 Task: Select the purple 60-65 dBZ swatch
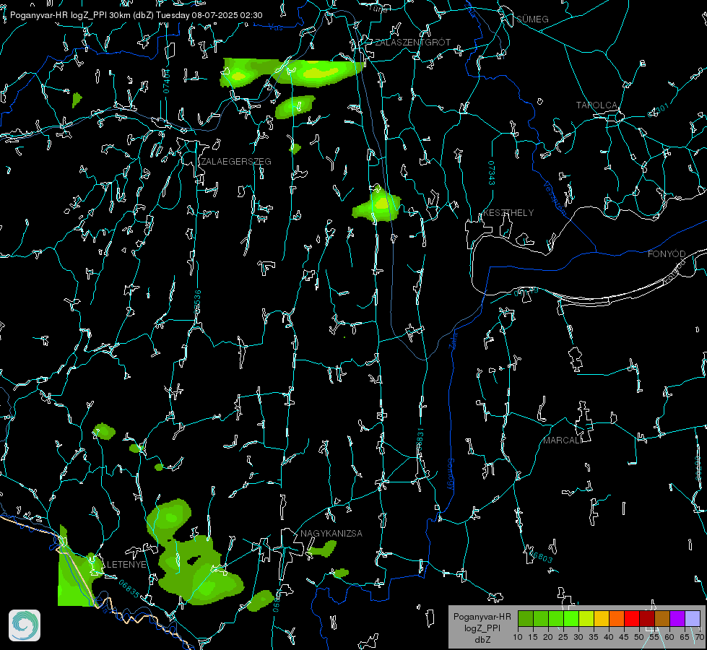(x=677, y=618)
